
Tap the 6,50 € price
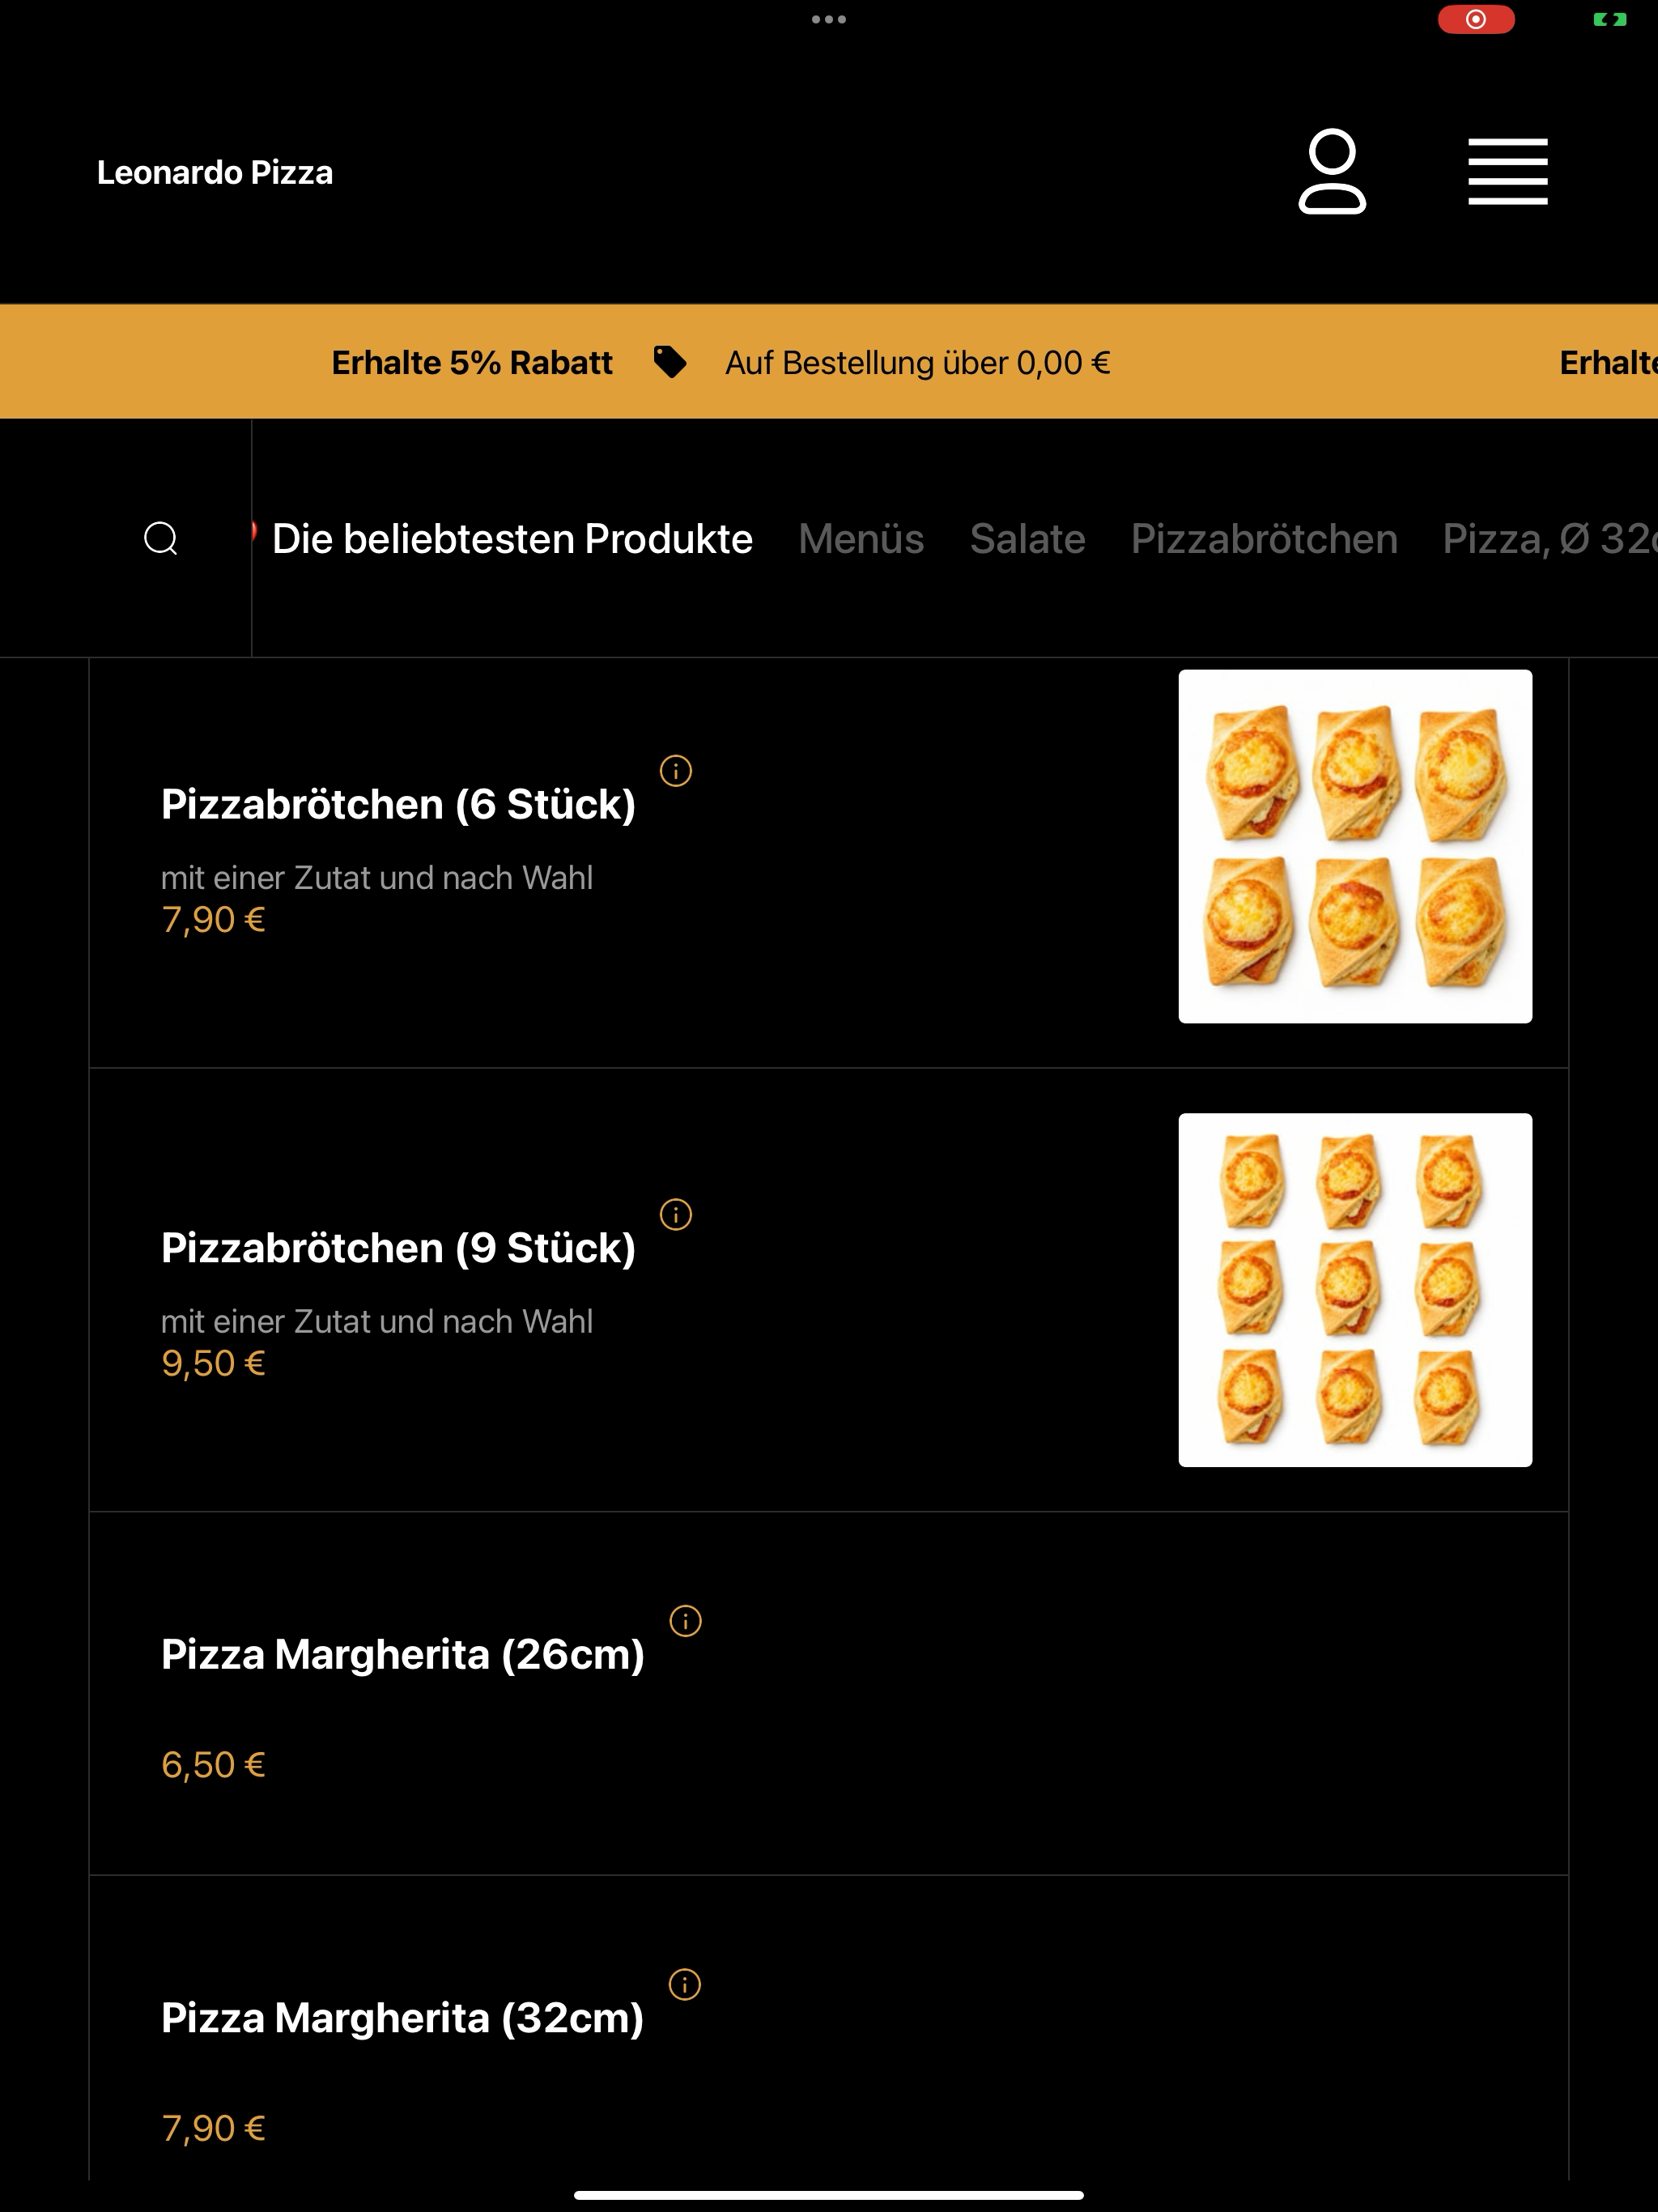pyautogui.click(x=213, y=1765)
